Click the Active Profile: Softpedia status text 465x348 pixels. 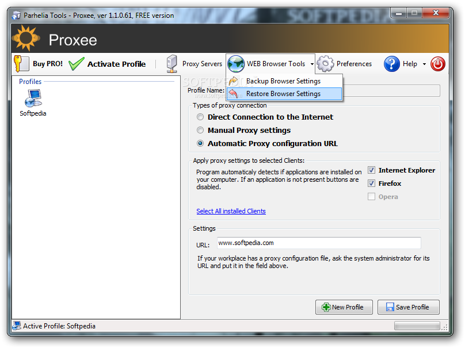pyautogui.click(x=59, y=326)
